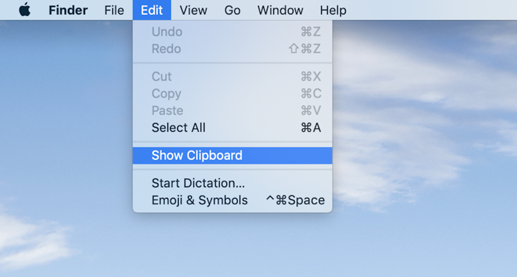Open the Help menu
Screen dimensions: 517x277
tap(333, 10)
